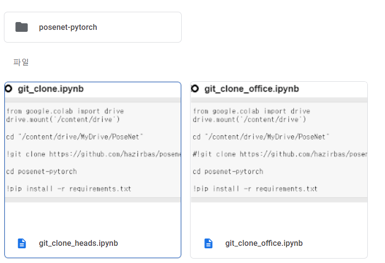This screenshot has height=263, width=385.
Task: Click the 파일 section label
Action: click(21, 62)
